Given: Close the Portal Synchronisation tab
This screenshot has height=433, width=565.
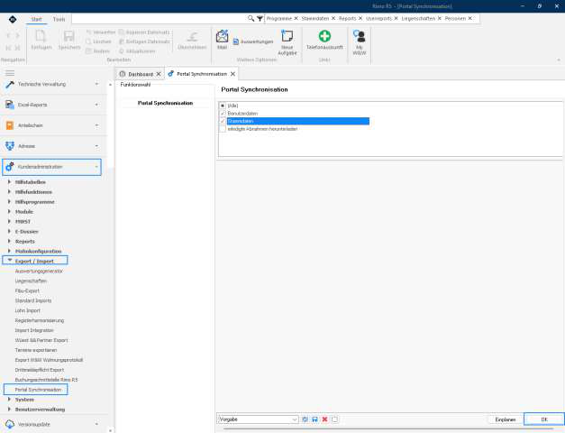Looking at the screenshot, I should pyautogui.click(x=233, y=74).
